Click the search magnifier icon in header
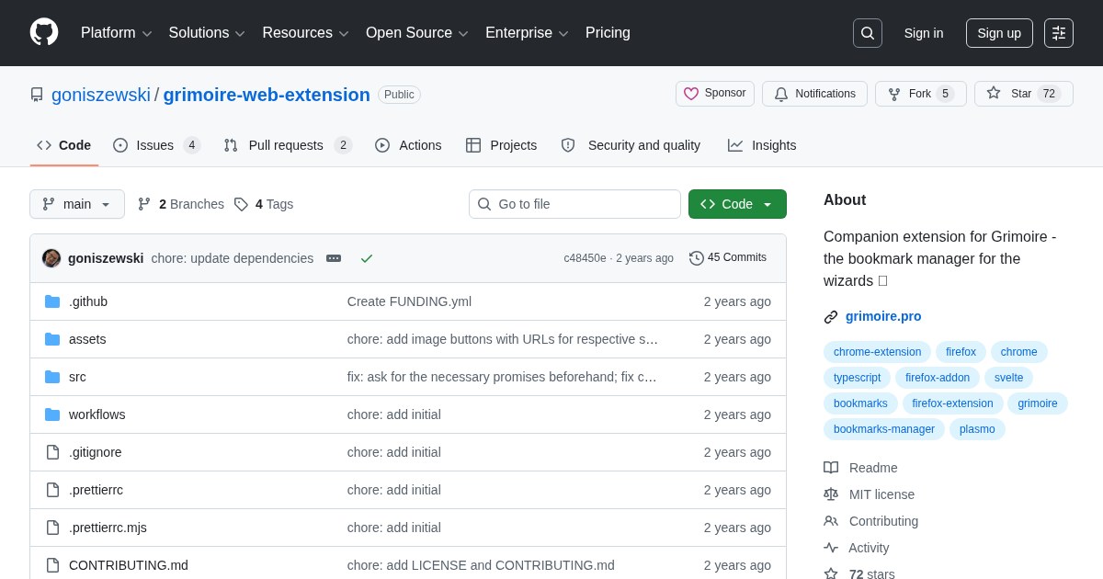 pos(867,33)
